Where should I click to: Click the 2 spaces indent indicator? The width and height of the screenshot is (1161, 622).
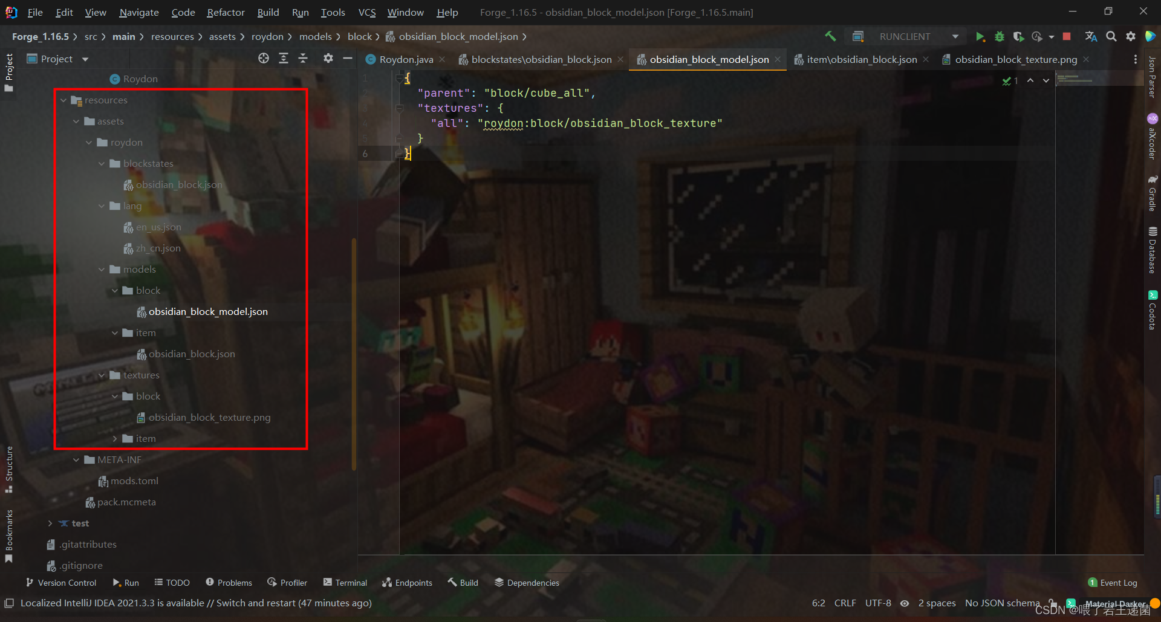point(937,603)
